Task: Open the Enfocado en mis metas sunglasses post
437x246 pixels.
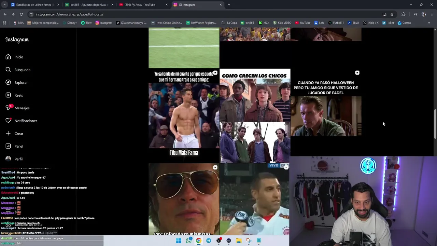Action: pos(184,199)
